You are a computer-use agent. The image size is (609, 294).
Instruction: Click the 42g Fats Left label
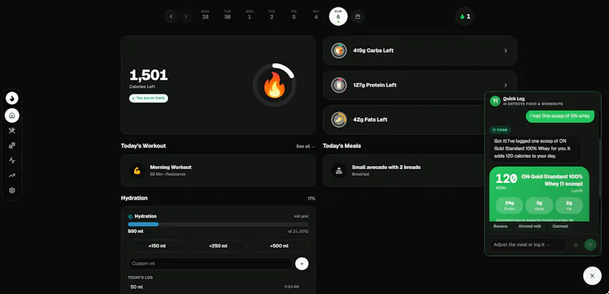(370, 120)
